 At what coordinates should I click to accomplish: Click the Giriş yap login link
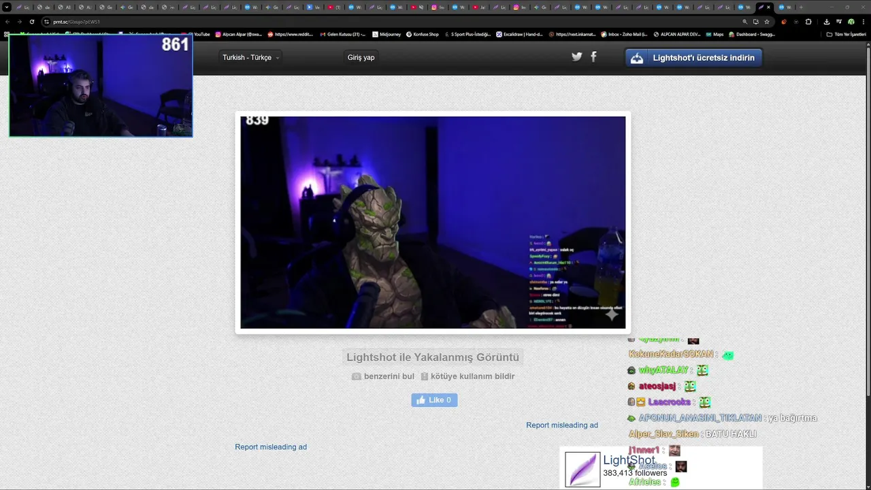[361, 58]
